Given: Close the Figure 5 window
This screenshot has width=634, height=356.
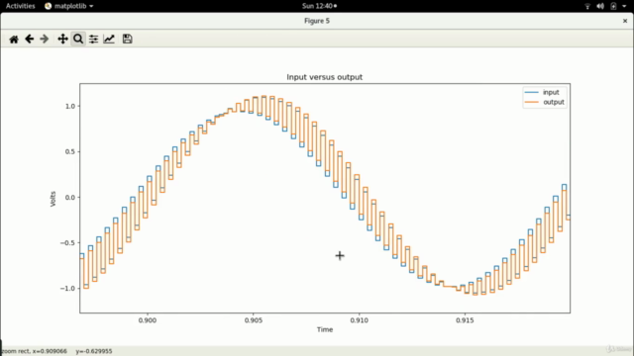Looking at the screenshot, I should click(x=625, y=21).
